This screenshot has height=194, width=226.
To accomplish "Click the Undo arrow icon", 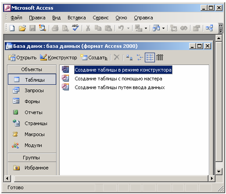I will [121, 28].
